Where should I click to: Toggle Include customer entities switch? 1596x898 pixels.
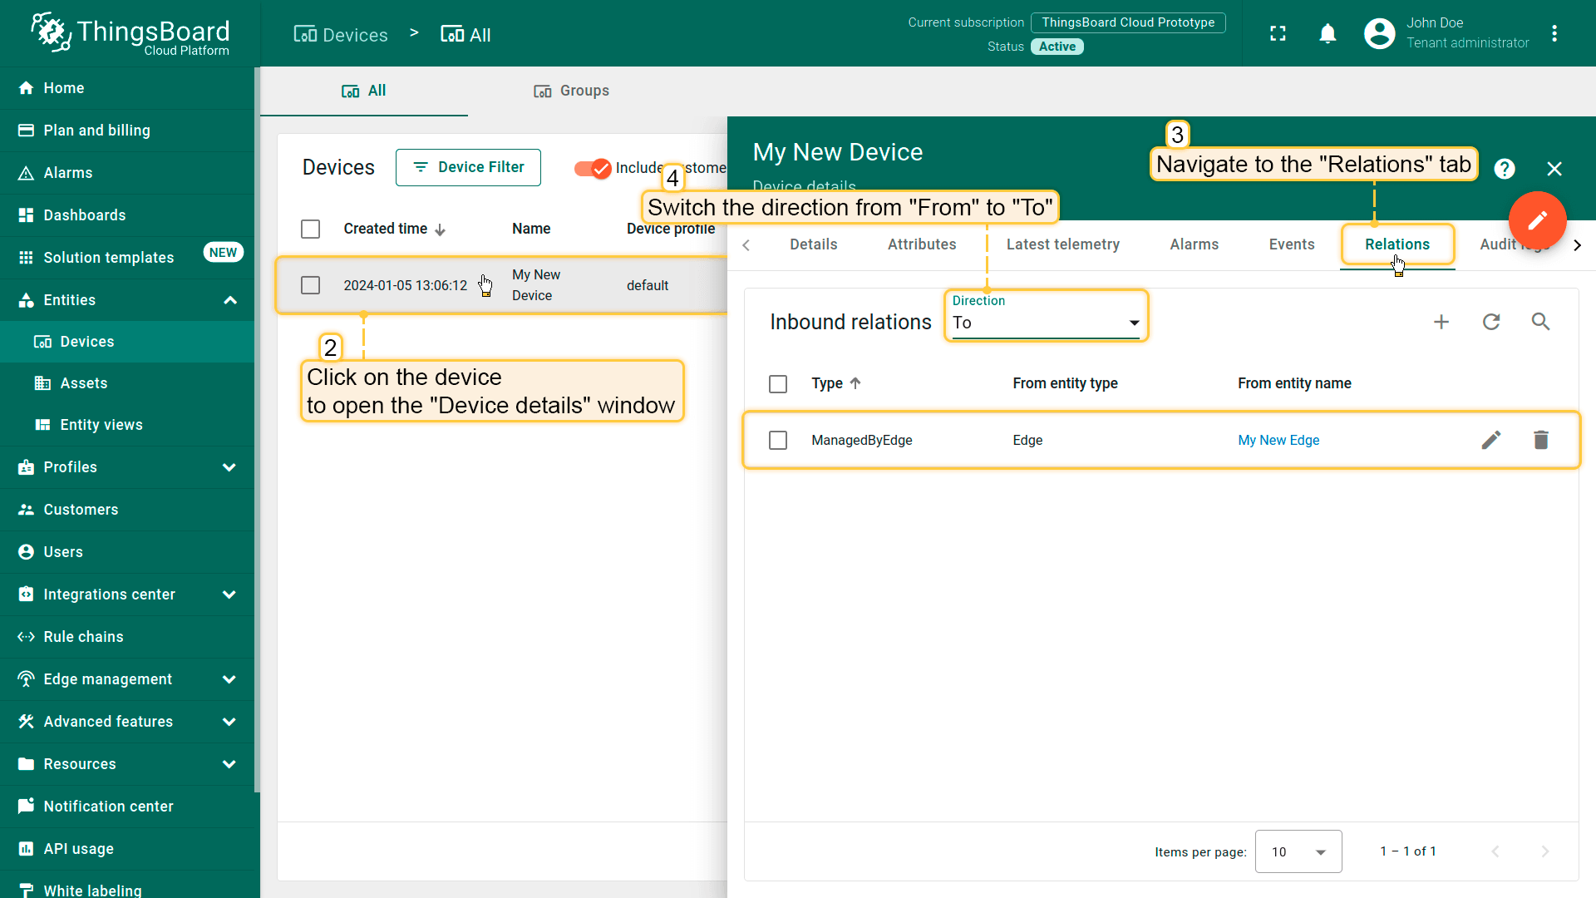(593, 168)
